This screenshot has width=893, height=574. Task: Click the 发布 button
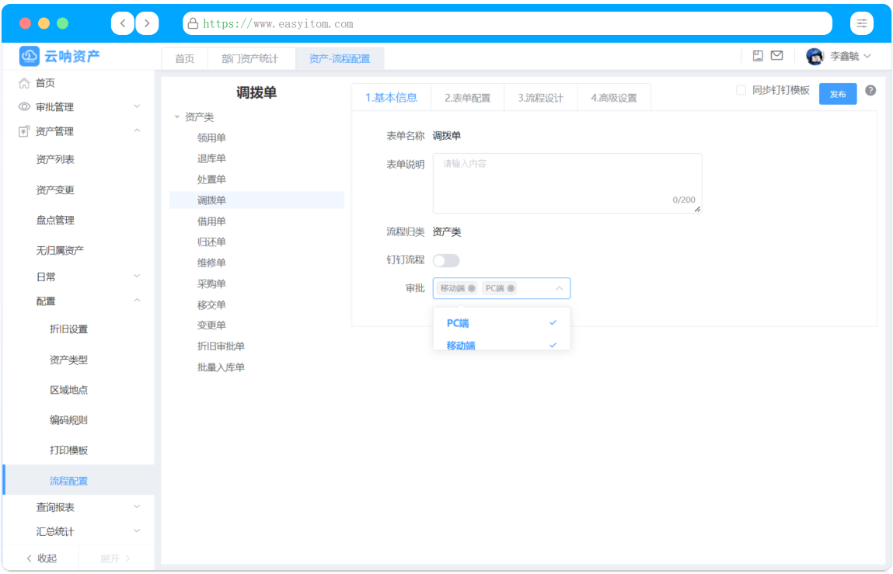[837, 94]
